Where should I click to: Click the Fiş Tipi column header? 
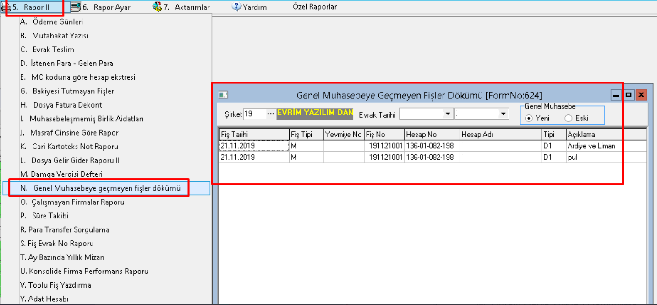pos(306,135)
